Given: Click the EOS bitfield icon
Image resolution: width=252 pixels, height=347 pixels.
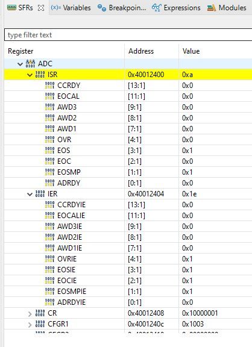Looking at the screenshot, I should click(49, 150).
